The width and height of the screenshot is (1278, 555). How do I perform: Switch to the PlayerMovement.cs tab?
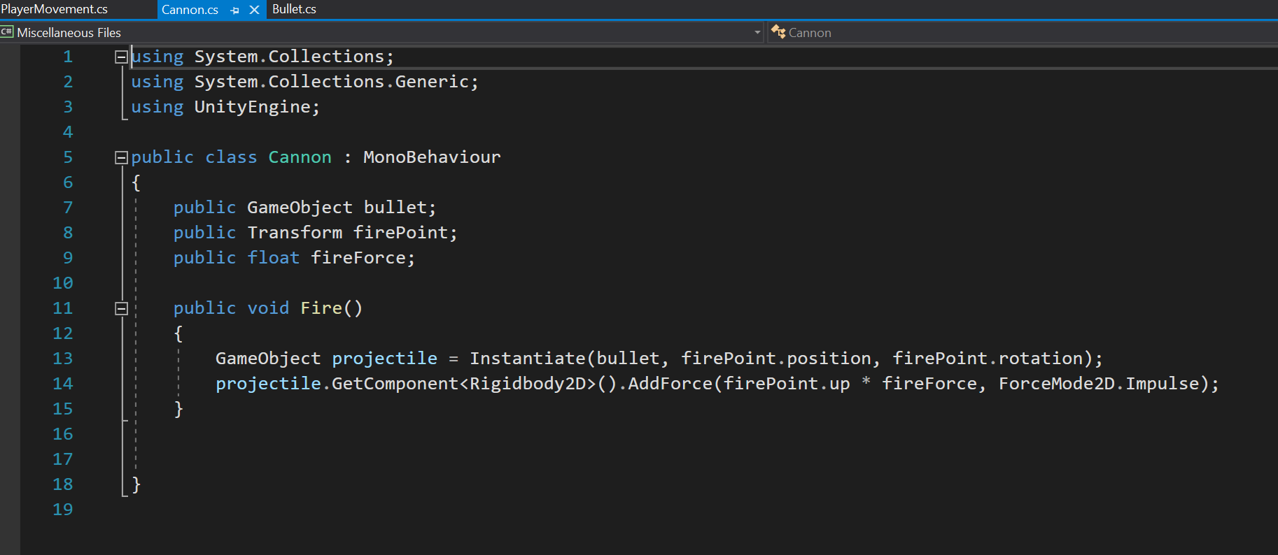click(x=55, y=9)
